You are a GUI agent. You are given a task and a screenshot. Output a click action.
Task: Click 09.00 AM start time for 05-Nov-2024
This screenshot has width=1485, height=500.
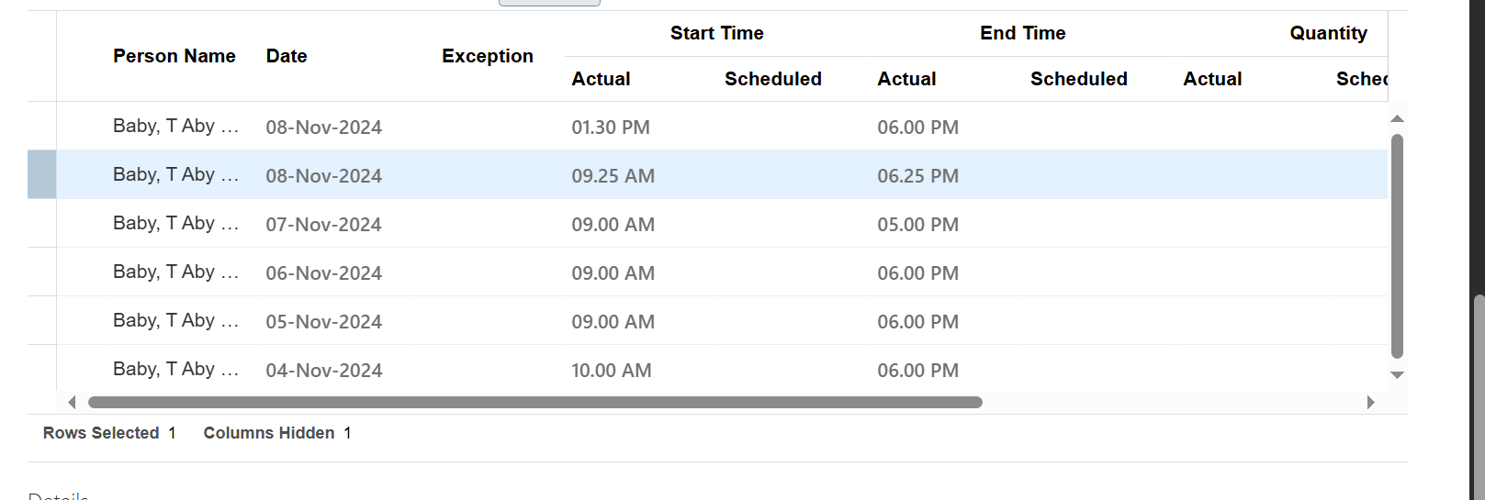coord(613,322)
